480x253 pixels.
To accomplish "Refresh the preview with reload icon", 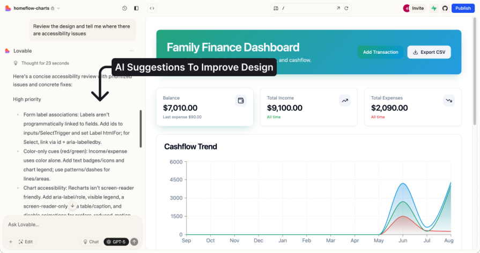I will click(x=346, y=8).
